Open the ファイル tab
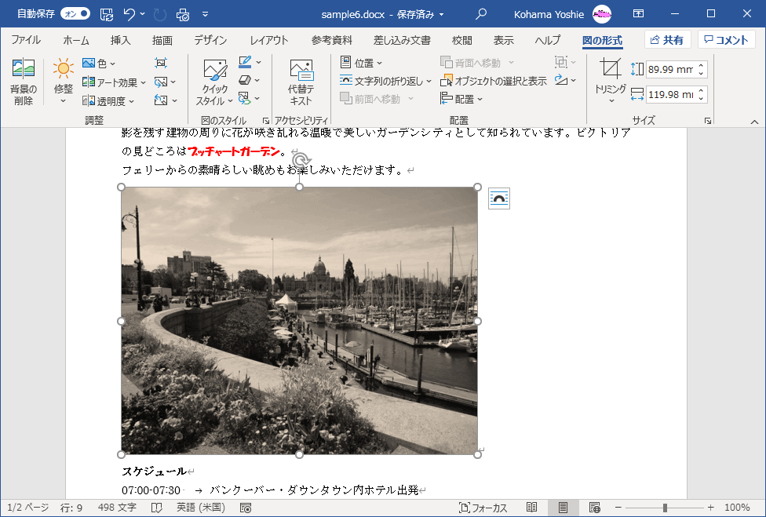Screen dimensions: 766x517 click(x=26, y=40)
